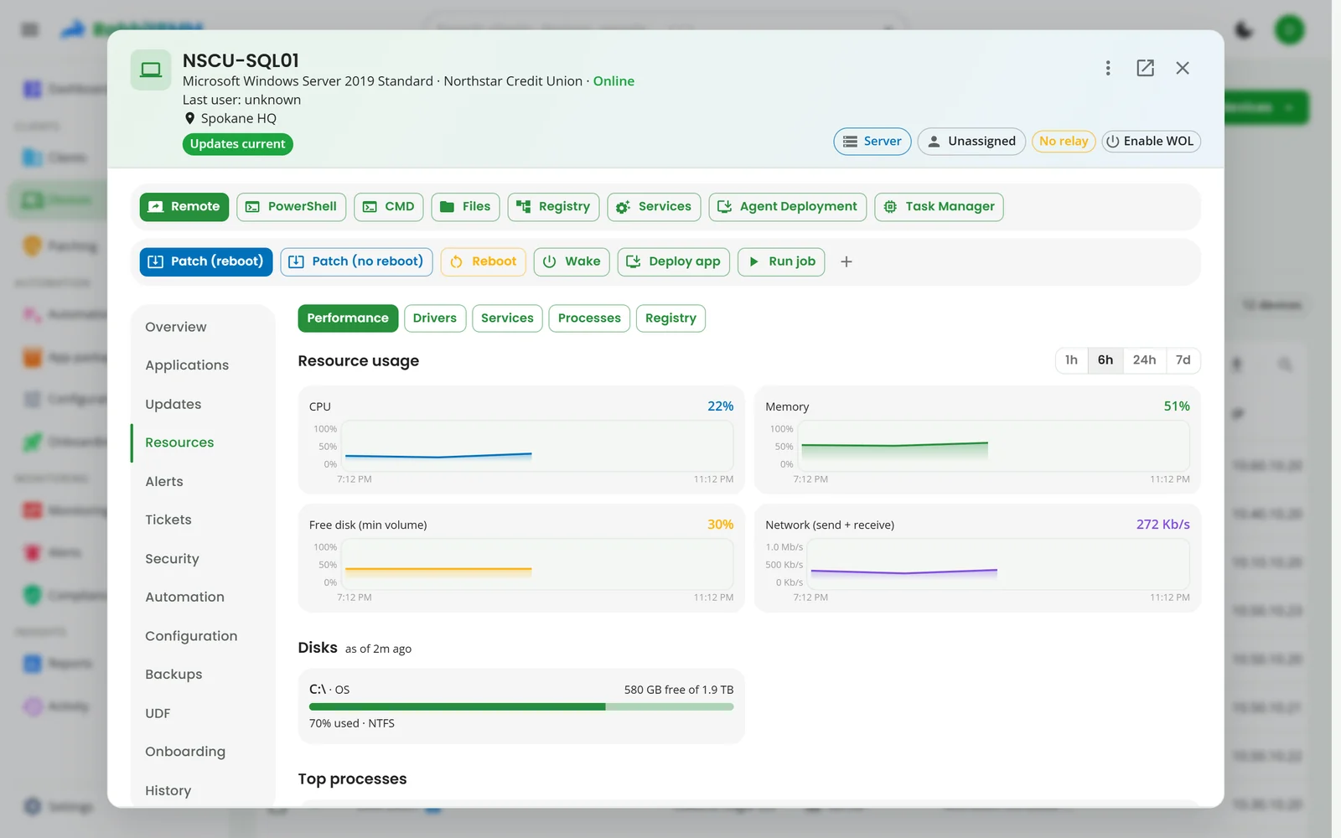Switch to Registry sub-tab
1341x838 pixels.
point(670,318)
